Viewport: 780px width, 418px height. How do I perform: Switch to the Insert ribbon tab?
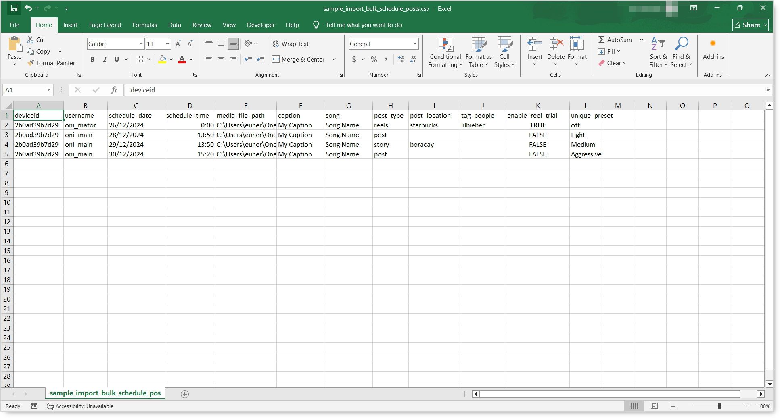(70, 25)
